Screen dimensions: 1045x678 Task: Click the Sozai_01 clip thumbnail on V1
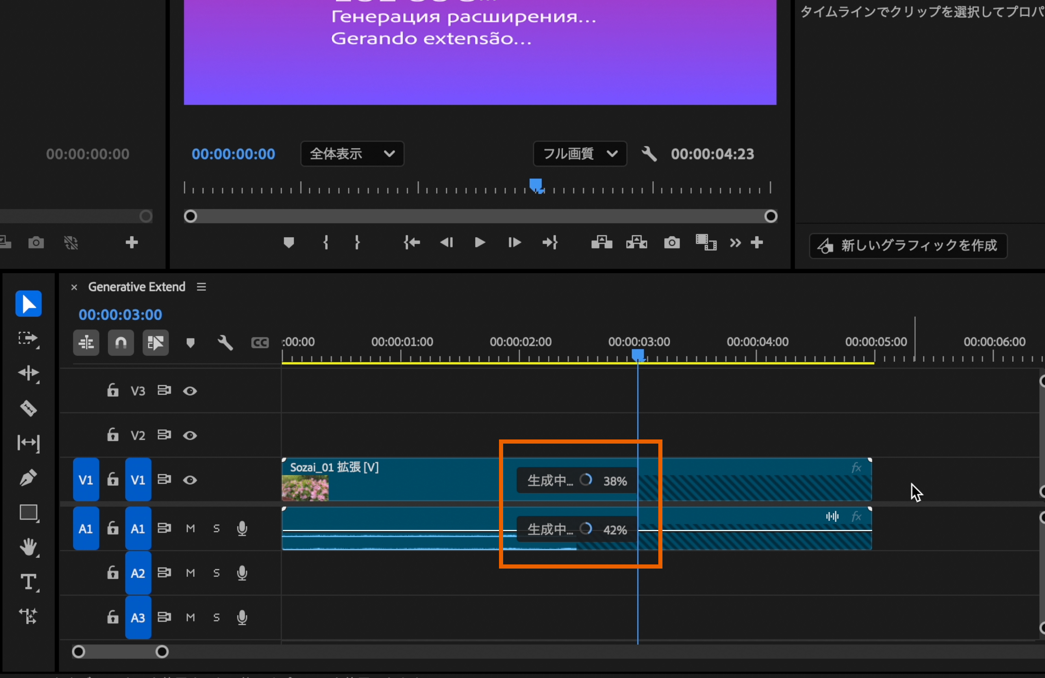pyautogui.click(x=305, y=488)
